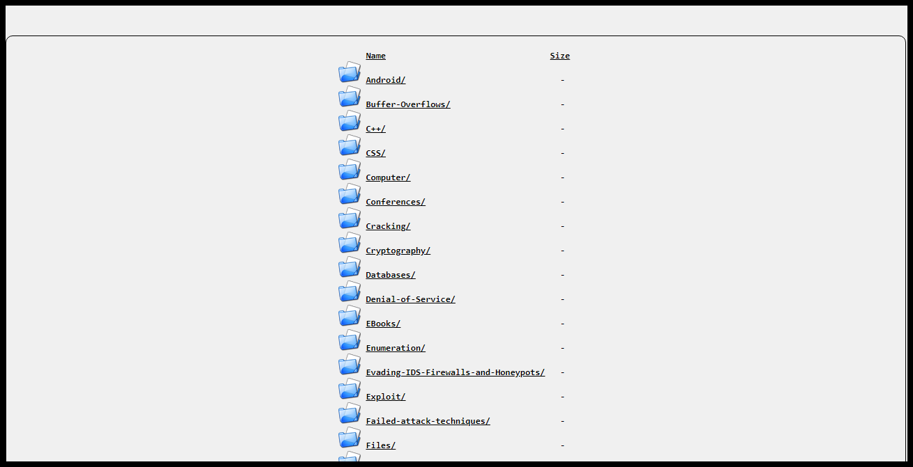Click the folder icon beside Cryptography/
913x467 pixels.
350,243
